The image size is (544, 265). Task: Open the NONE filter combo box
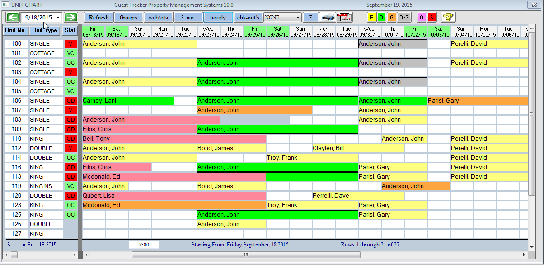[282, 17]
